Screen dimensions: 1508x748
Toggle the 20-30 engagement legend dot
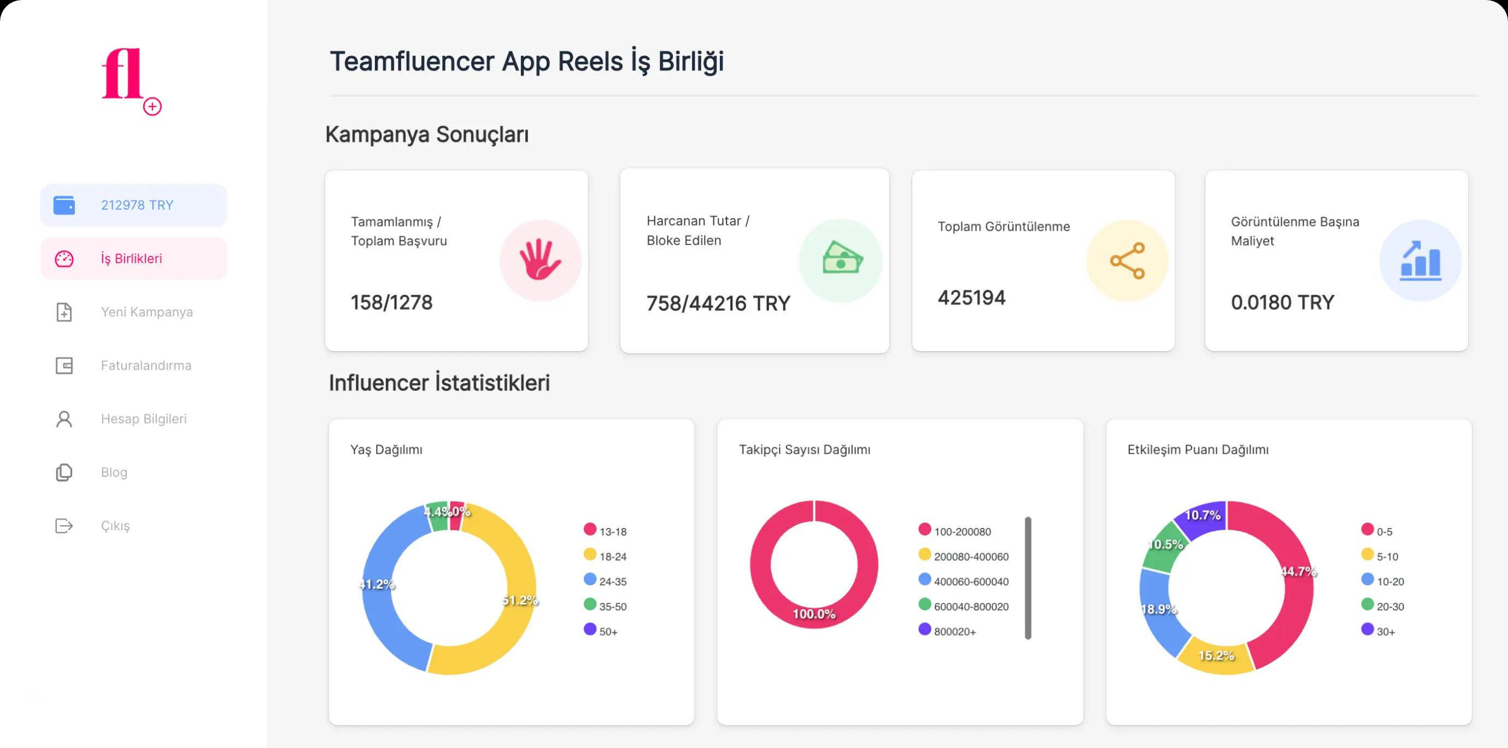click(1368, 604)
